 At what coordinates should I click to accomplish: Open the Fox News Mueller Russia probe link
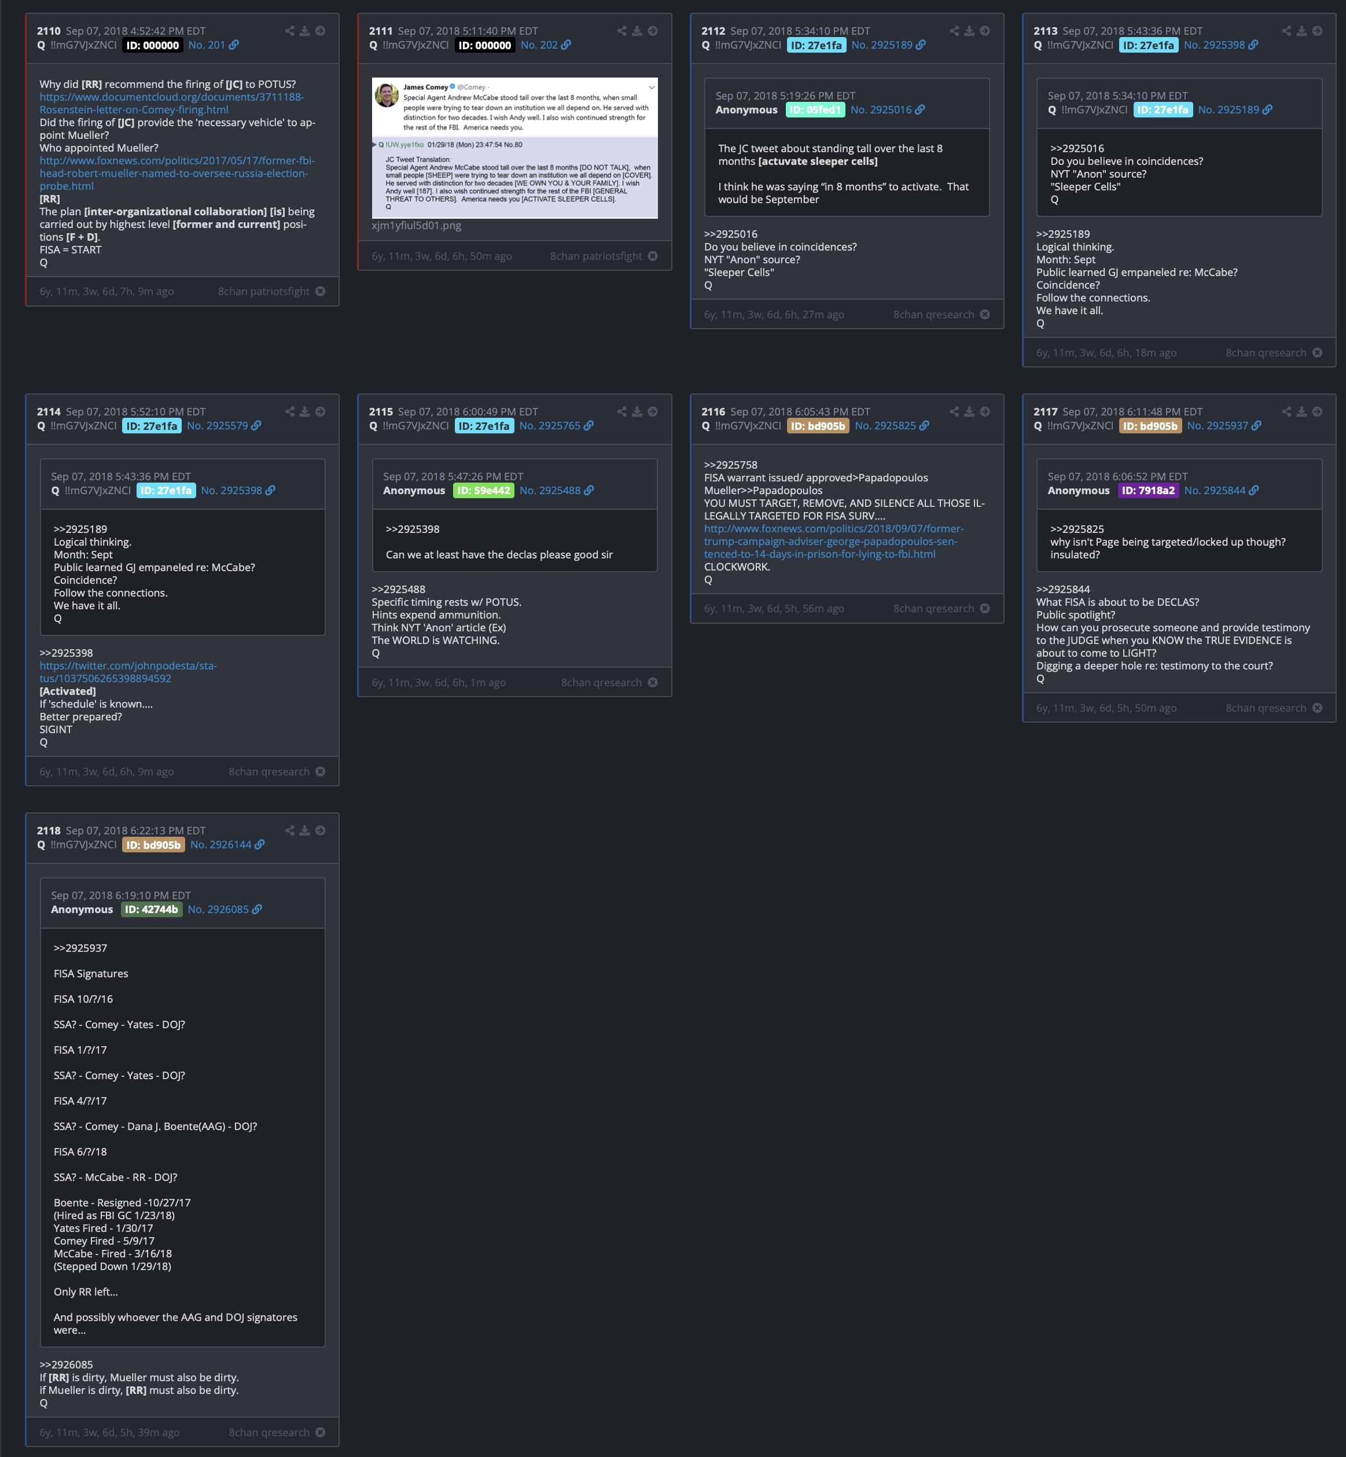click(177, 173)
